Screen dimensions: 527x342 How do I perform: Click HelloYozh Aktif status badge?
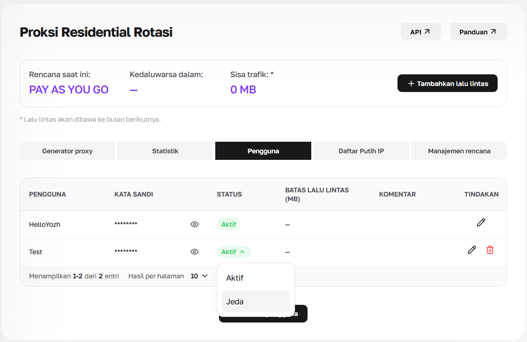(x=228, y=224)
